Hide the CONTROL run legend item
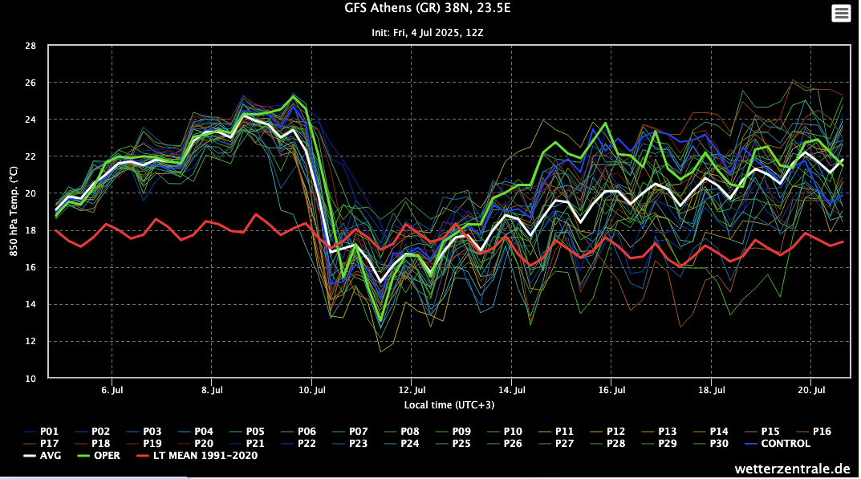Image resolution: width=861 pixels, height=479 pixels. pyautogui.click(x=785, y=444)
